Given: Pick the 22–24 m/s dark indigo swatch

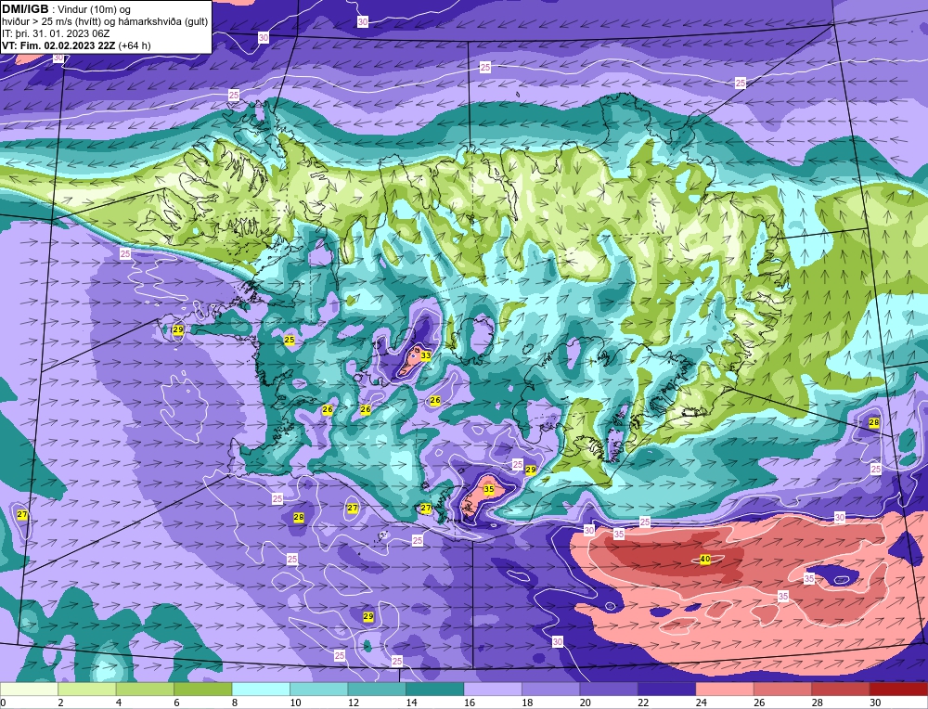Looking at the screenshot, I should coord(667,689).
